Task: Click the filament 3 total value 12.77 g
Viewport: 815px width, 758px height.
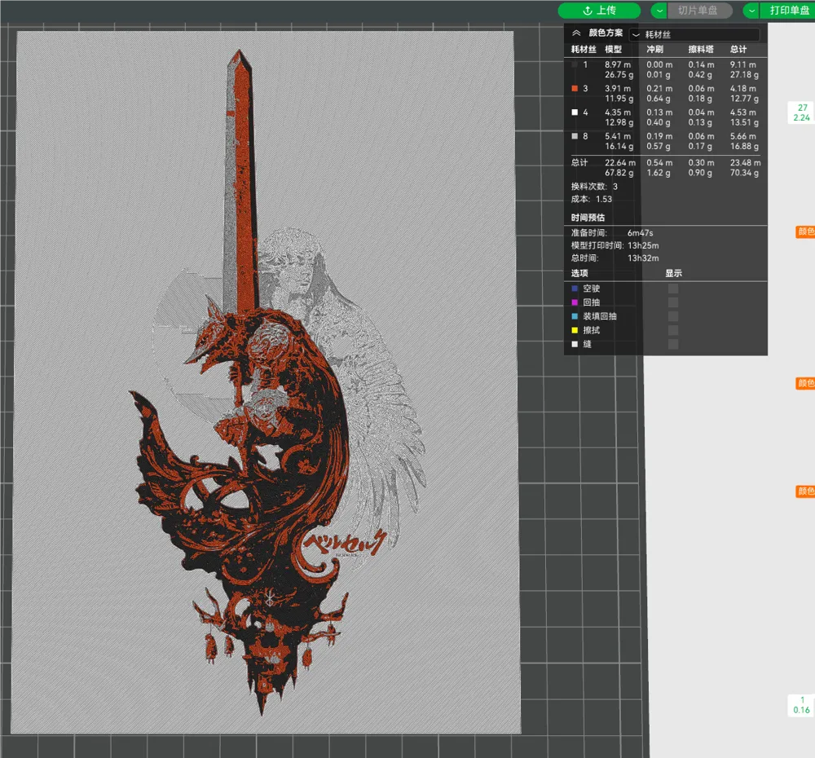Action: point(744,99)
